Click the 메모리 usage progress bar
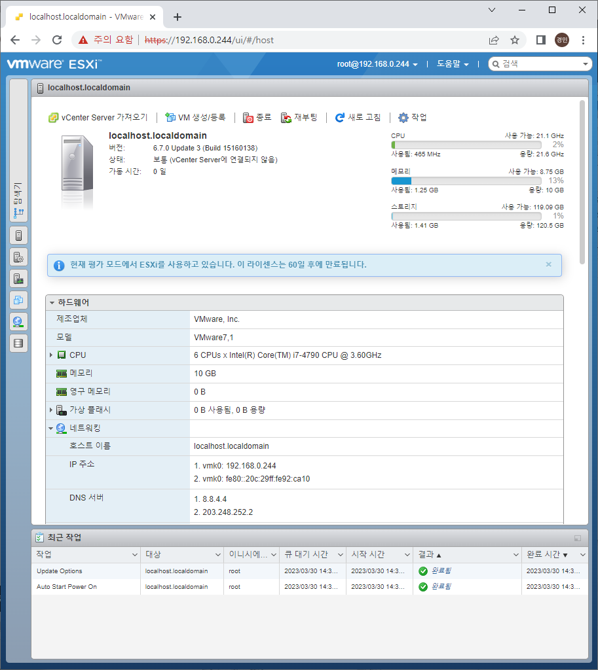Image resolution: width=598 pixels, height=670 pixels. pyautogui.click(x=466, y=181)
